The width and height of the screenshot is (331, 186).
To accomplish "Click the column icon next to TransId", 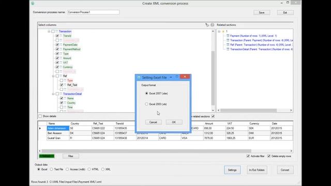I will (x=61, y=36).
